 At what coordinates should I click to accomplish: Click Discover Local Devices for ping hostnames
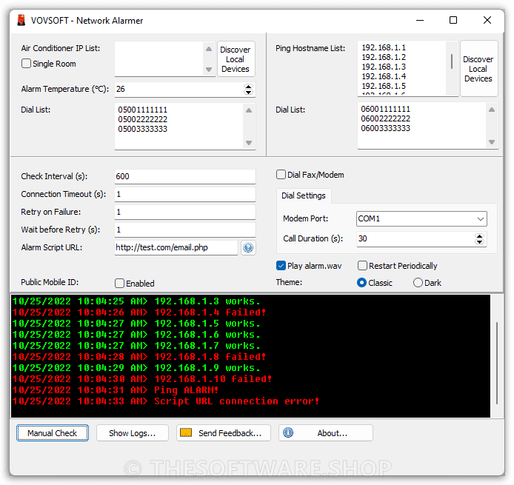(x=478, y=69)
